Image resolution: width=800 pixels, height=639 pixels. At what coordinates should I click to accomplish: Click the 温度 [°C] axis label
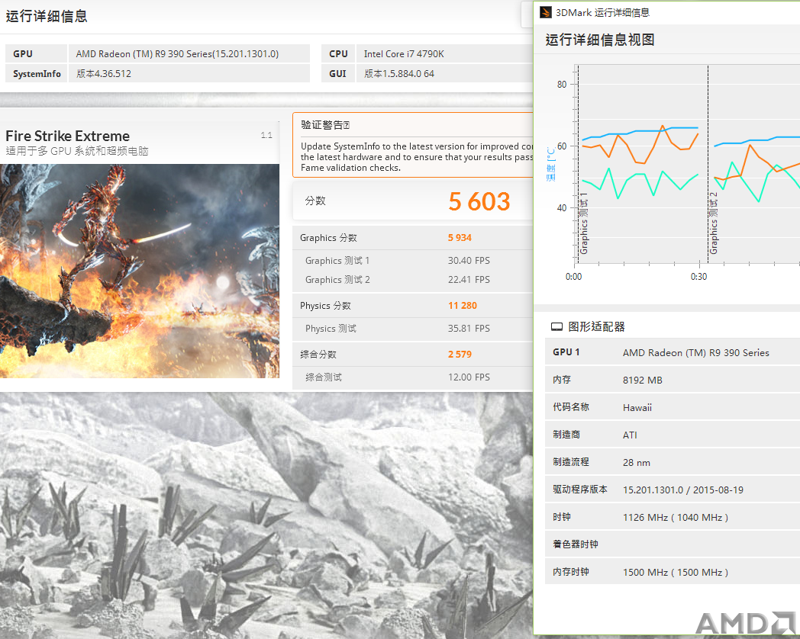pos(551,164)
